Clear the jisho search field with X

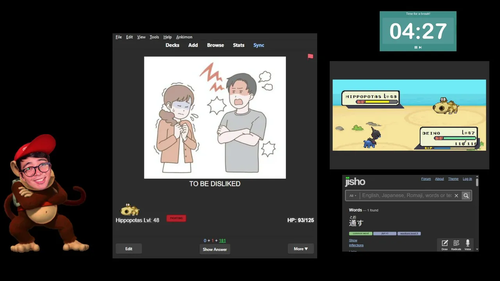[x=456, y=196]
